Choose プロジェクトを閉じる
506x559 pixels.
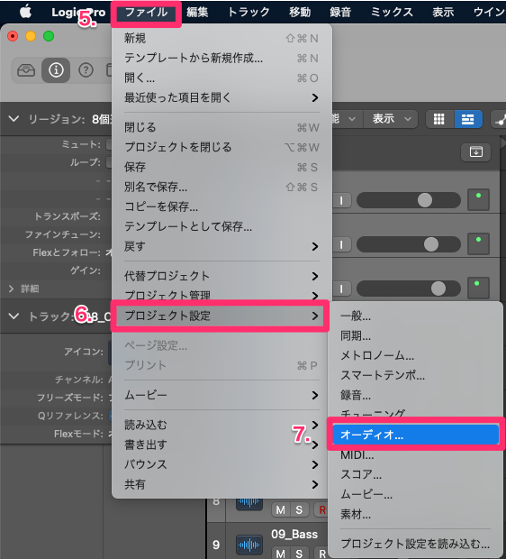point(221,147)
